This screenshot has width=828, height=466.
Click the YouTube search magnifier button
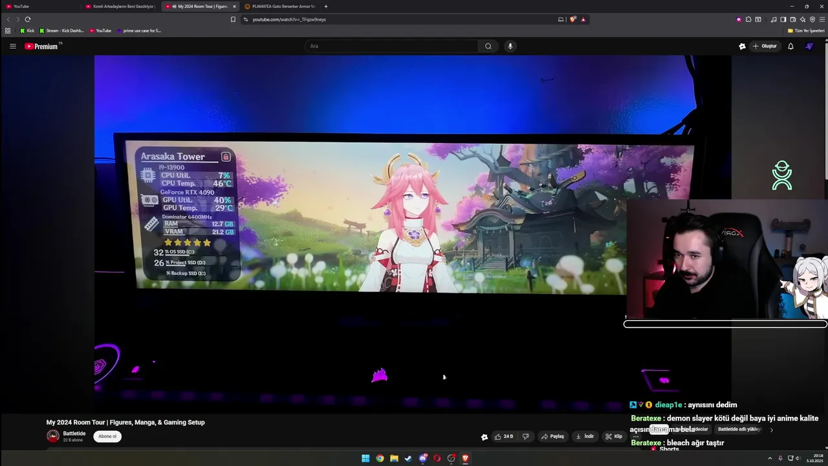point(488,46)
